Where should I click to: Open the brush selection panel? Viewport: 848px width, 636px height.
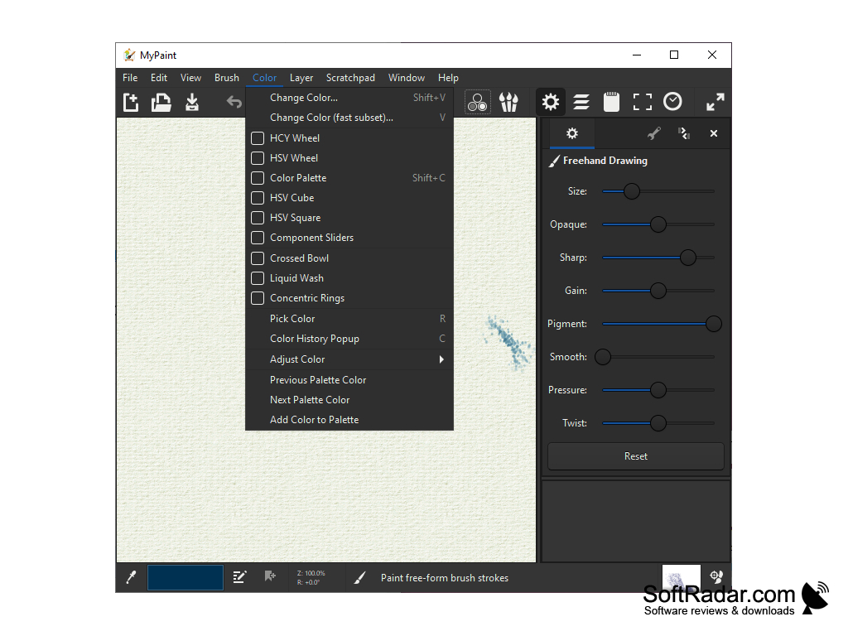click(x=508, y=101)
